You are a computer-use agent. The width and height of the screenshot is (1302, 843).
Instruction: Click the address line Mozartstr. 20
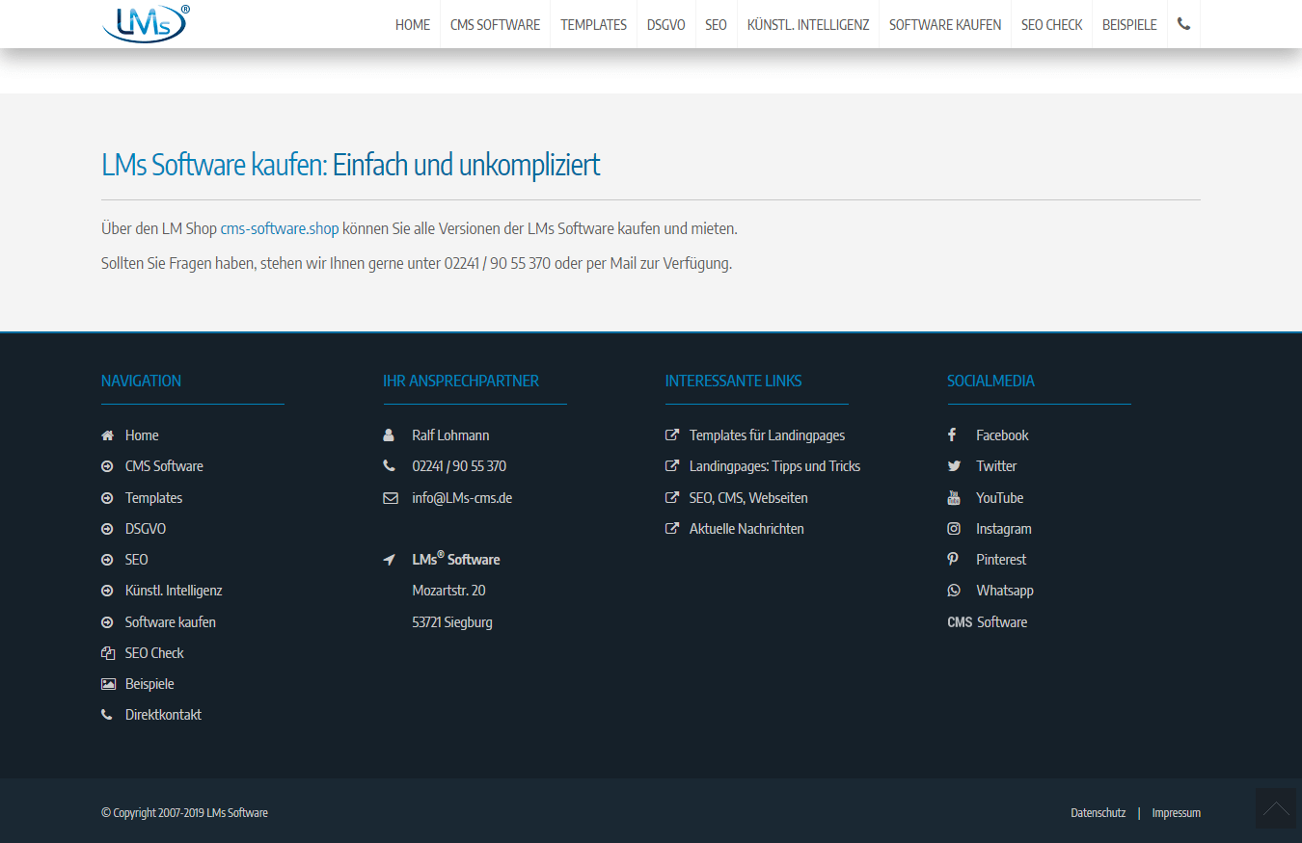tap(449, 591)
